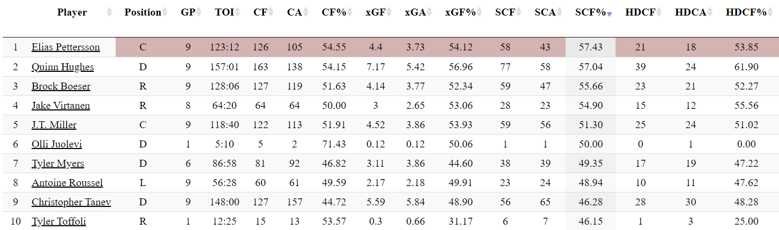Click J.T. Miller's name
This screenshot has width=779, height=230.
pos(54,125)
